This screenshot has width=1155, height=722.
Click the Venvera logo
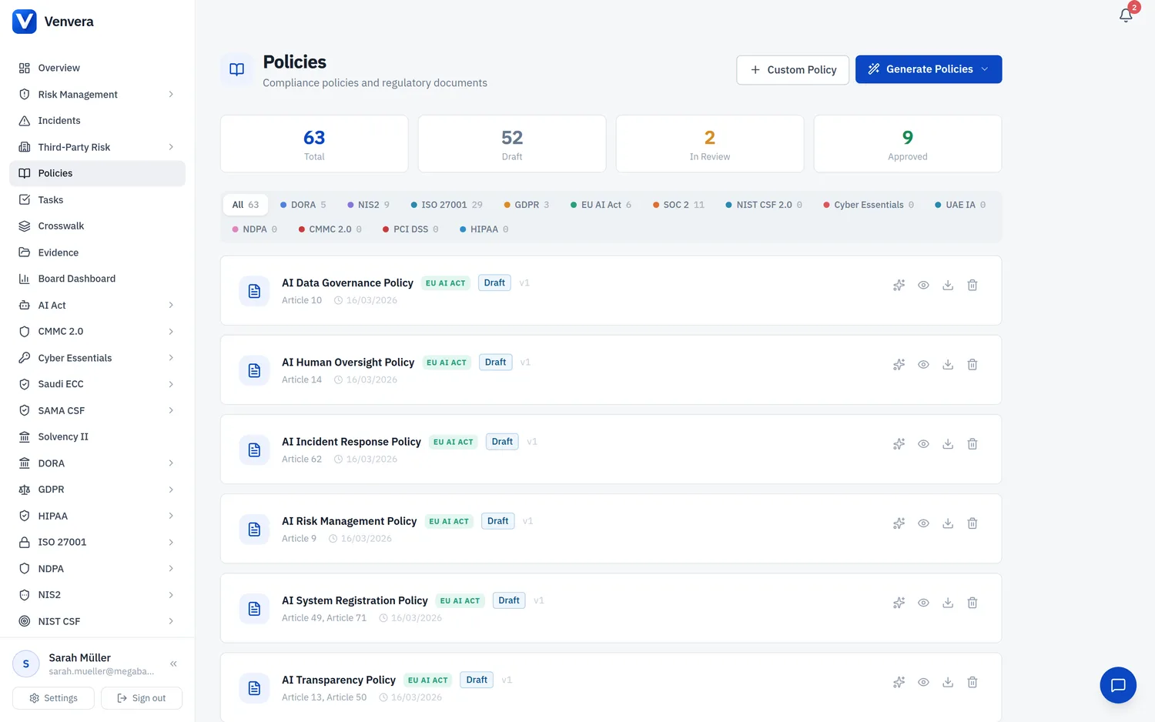click(25, 22)
